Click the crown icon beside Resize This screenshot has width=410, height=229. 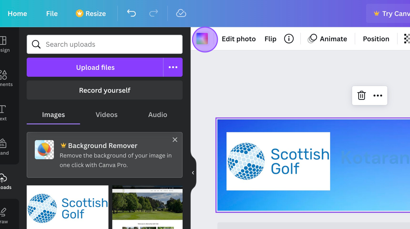click(x=79, y=13)
